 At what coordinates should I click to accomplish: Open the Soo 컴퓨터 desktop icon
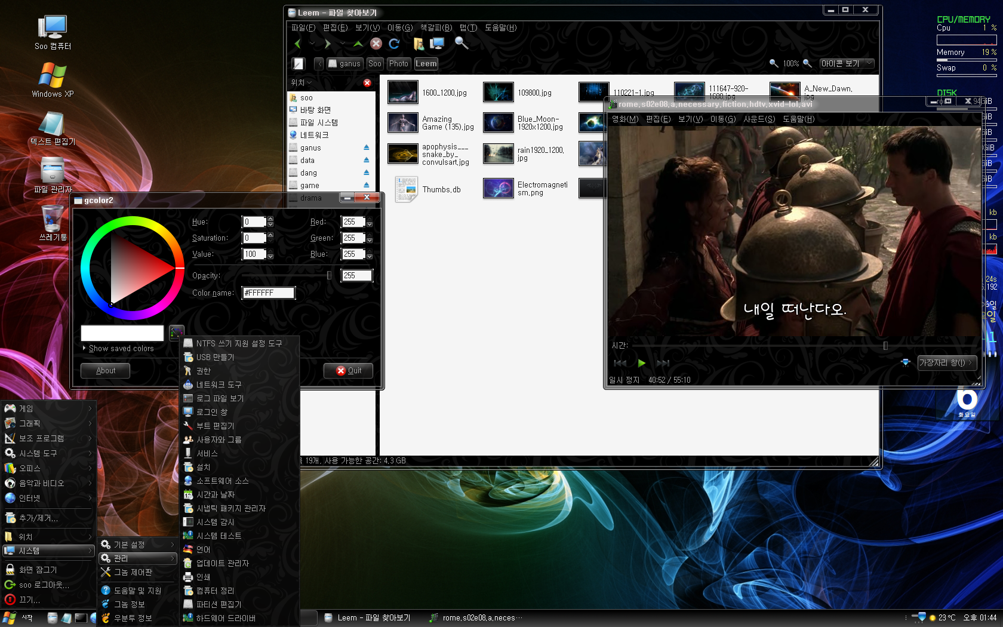(53, 32)
